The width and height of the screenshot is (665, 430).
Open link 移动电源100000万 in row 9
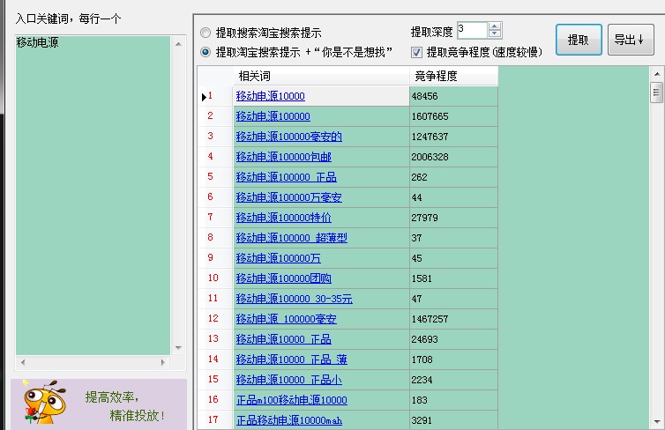(278, 258)
